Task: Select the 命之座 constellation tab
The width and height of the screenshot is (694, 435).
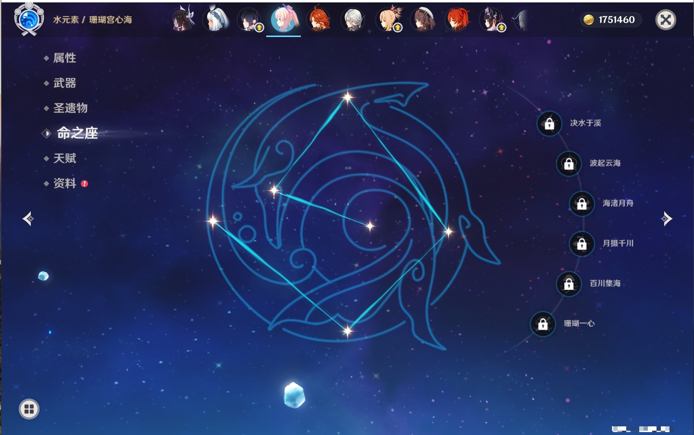Action: [x=77, y=133]
